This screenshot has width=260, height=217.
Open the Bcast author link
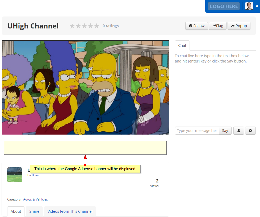pos(36,175)
